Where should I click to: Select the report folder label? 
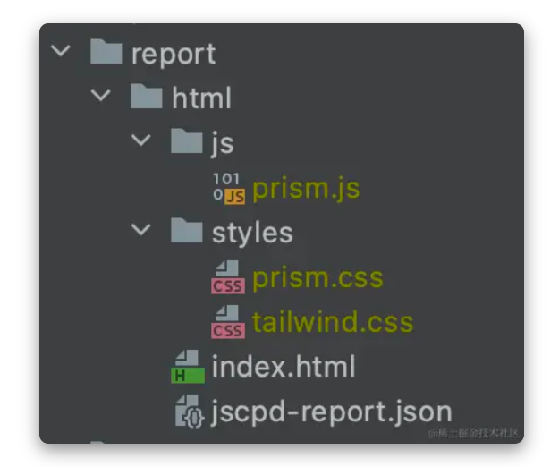[174, 55]
